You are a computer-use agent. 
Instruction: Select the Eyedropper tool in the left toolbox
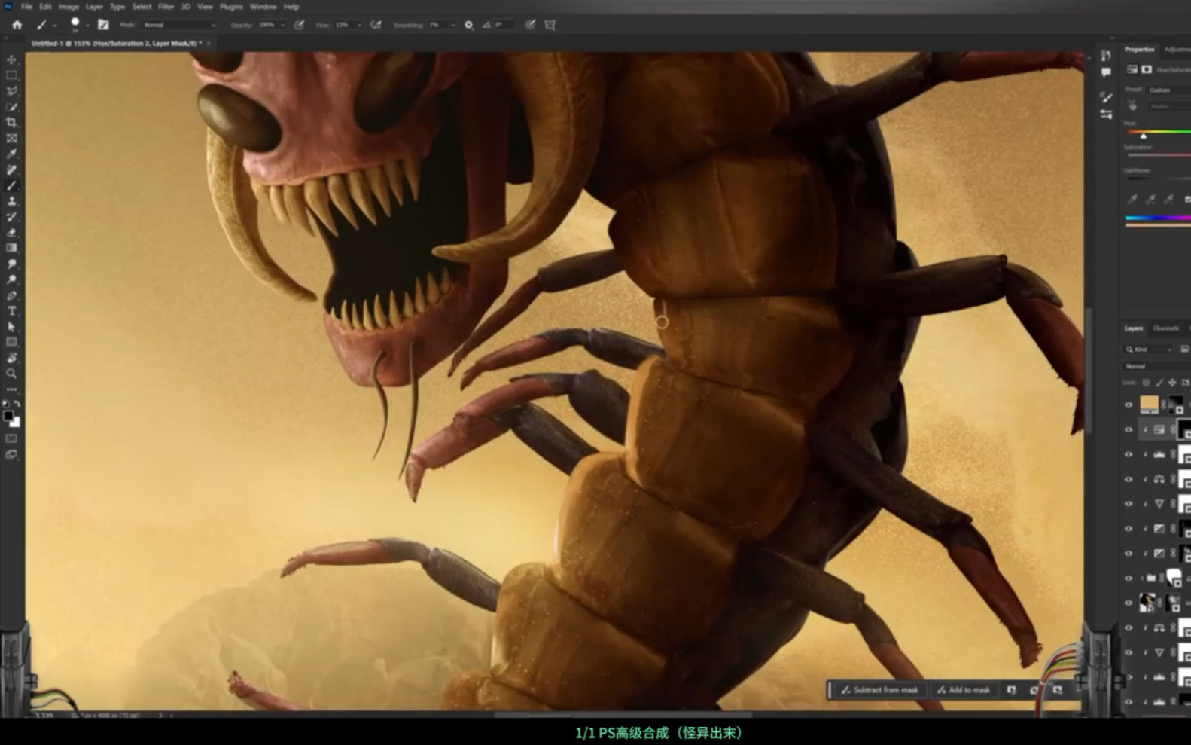click(11, 154)
